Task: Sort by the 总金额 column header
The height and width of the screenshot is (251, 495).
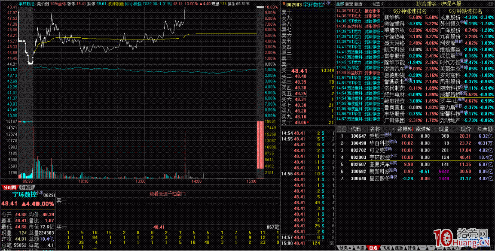Action: (x=485, y=129)
